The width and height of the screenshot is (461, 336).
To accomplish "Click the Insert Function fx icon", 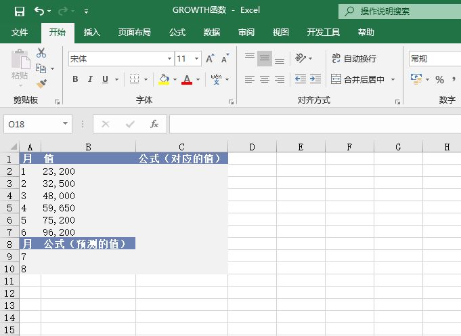I will 154,124.
